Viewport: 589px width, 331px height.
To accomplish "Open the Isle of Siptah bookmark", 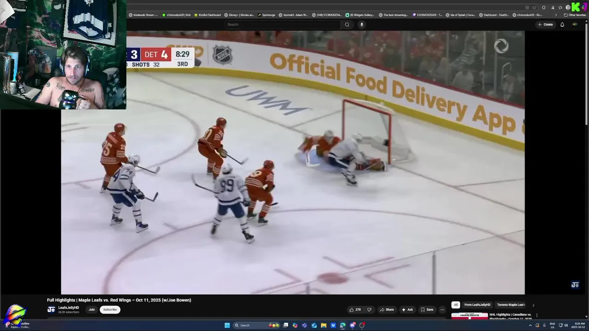I will click(461, 15).
